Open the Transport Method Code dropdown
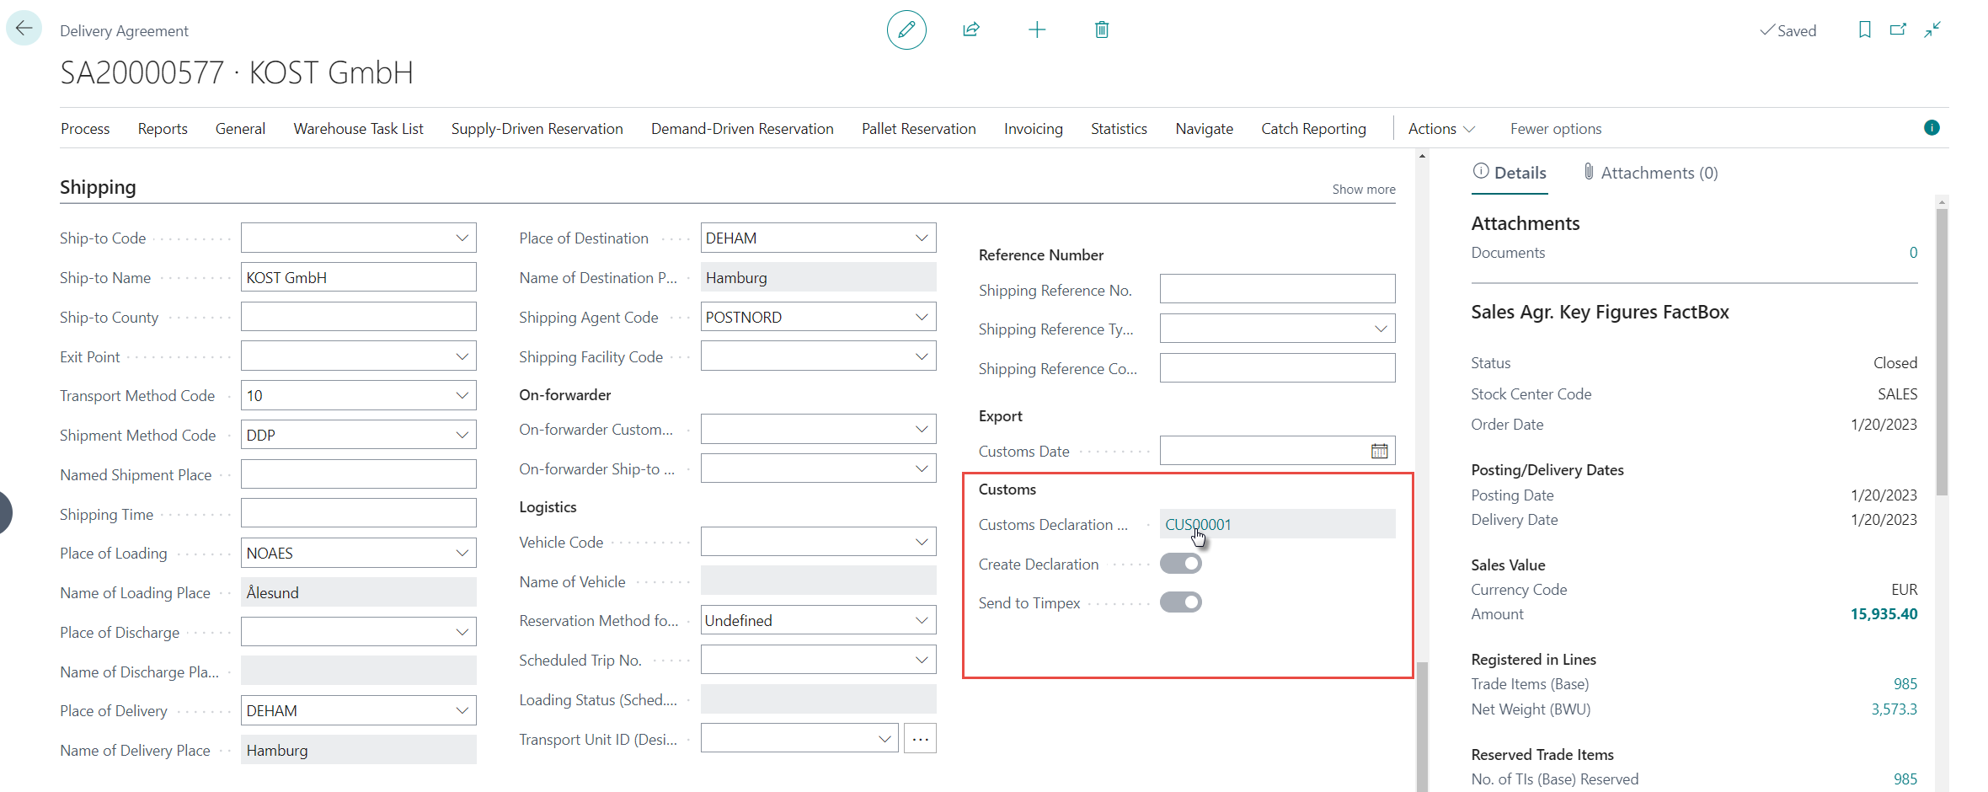This screenshot has height=792, width=1988. pos(462,396)
